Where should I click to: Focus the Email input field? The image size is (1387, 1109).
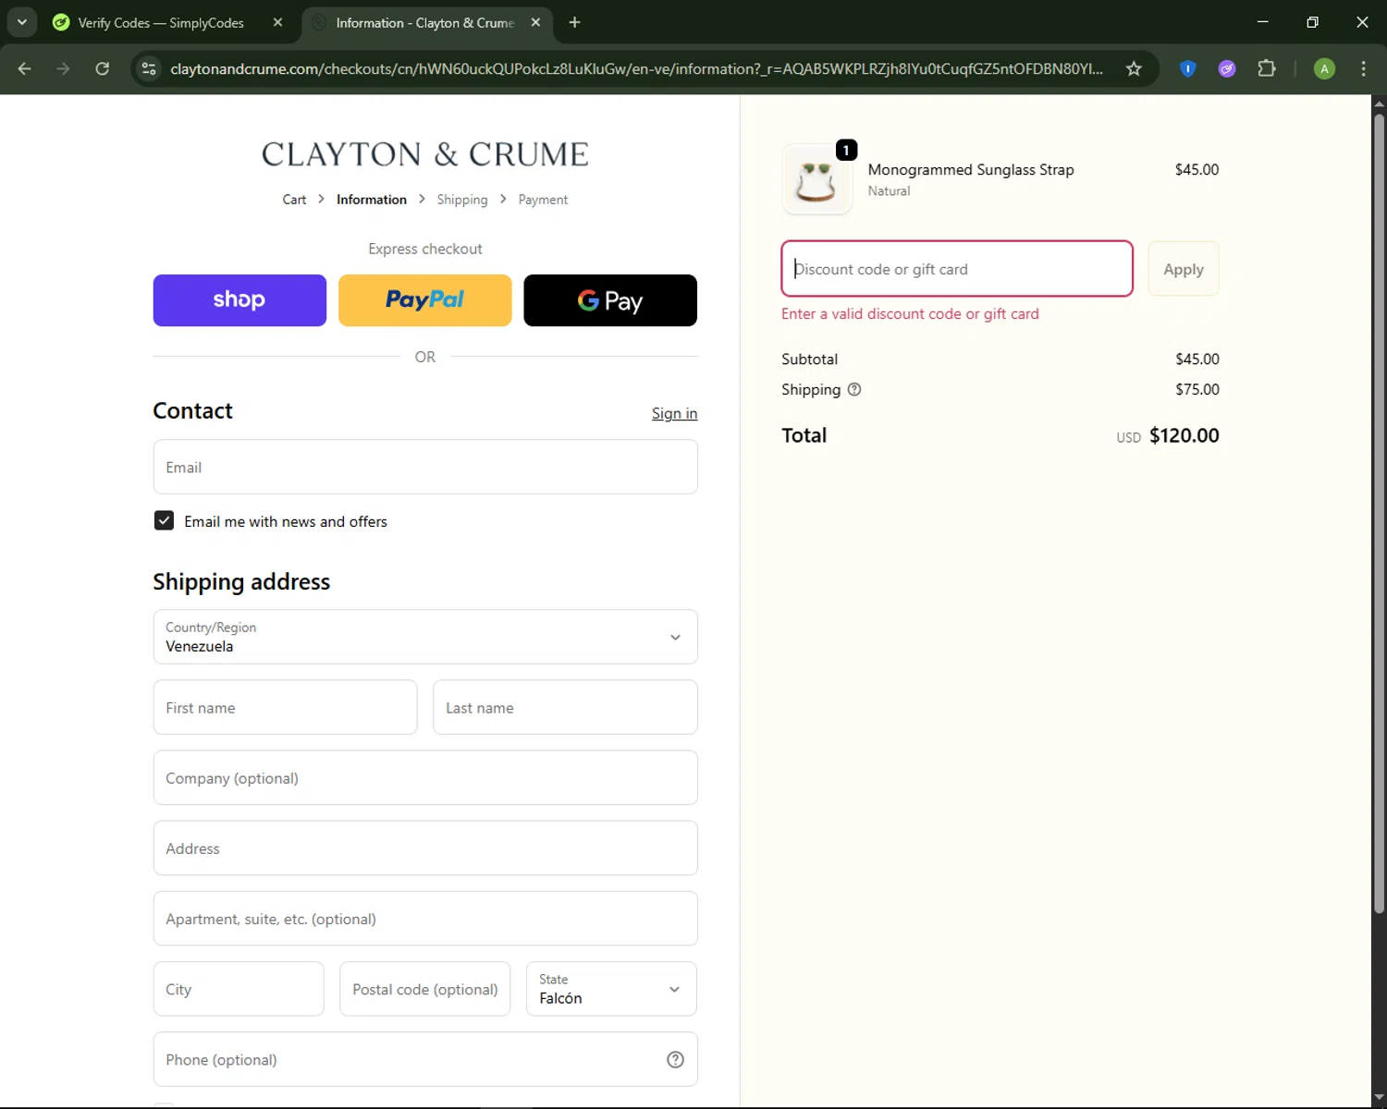(425, 467)
